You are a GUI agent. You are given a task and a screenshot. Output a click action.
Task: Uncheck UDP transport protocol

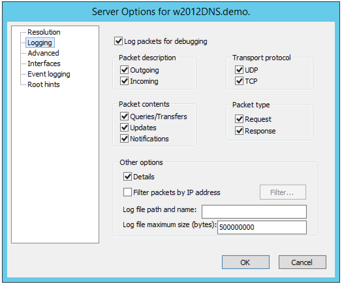tap(239, 70)
